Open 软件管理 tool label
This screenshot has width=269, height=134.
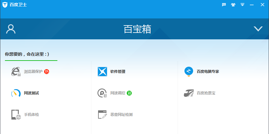(118, 71)
